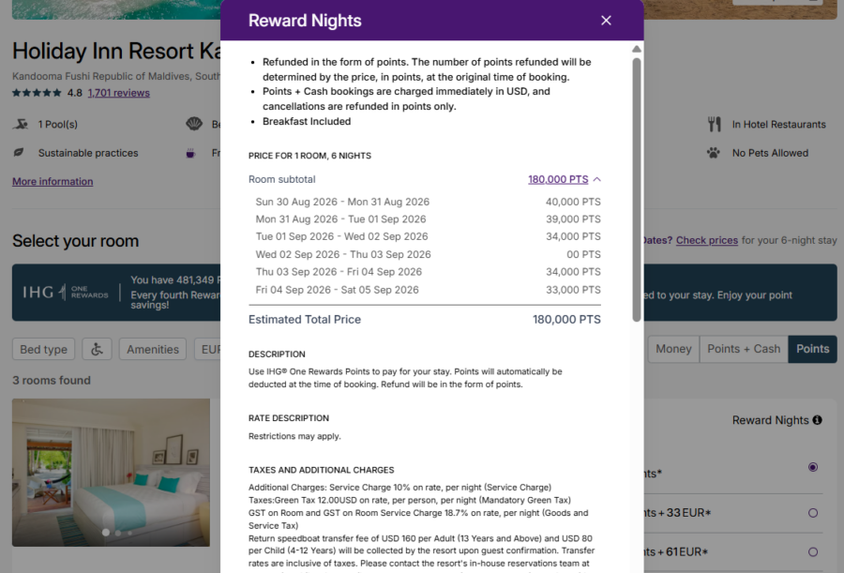844x573 pixels.
Task: Click the coffee cup amenity icon
Action: point(190,154)
